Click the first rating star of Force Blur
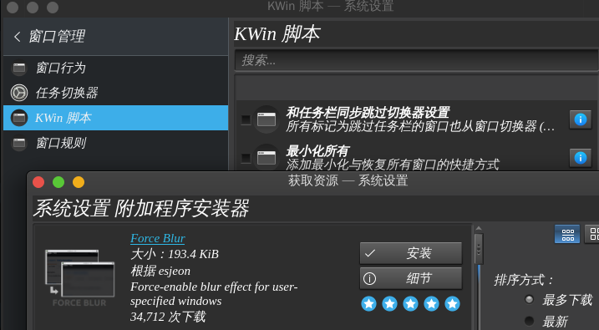The height and width of the screenshot is (330, 599). 369,304
